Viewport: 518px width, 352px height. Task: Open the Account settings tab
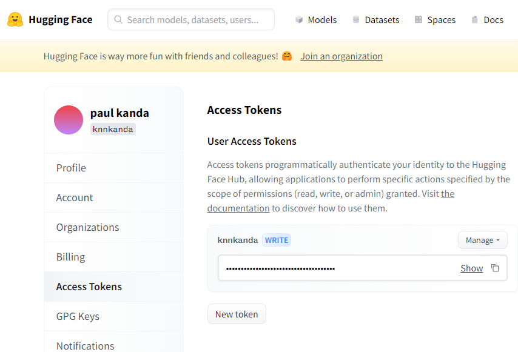(x=75, y=198)
